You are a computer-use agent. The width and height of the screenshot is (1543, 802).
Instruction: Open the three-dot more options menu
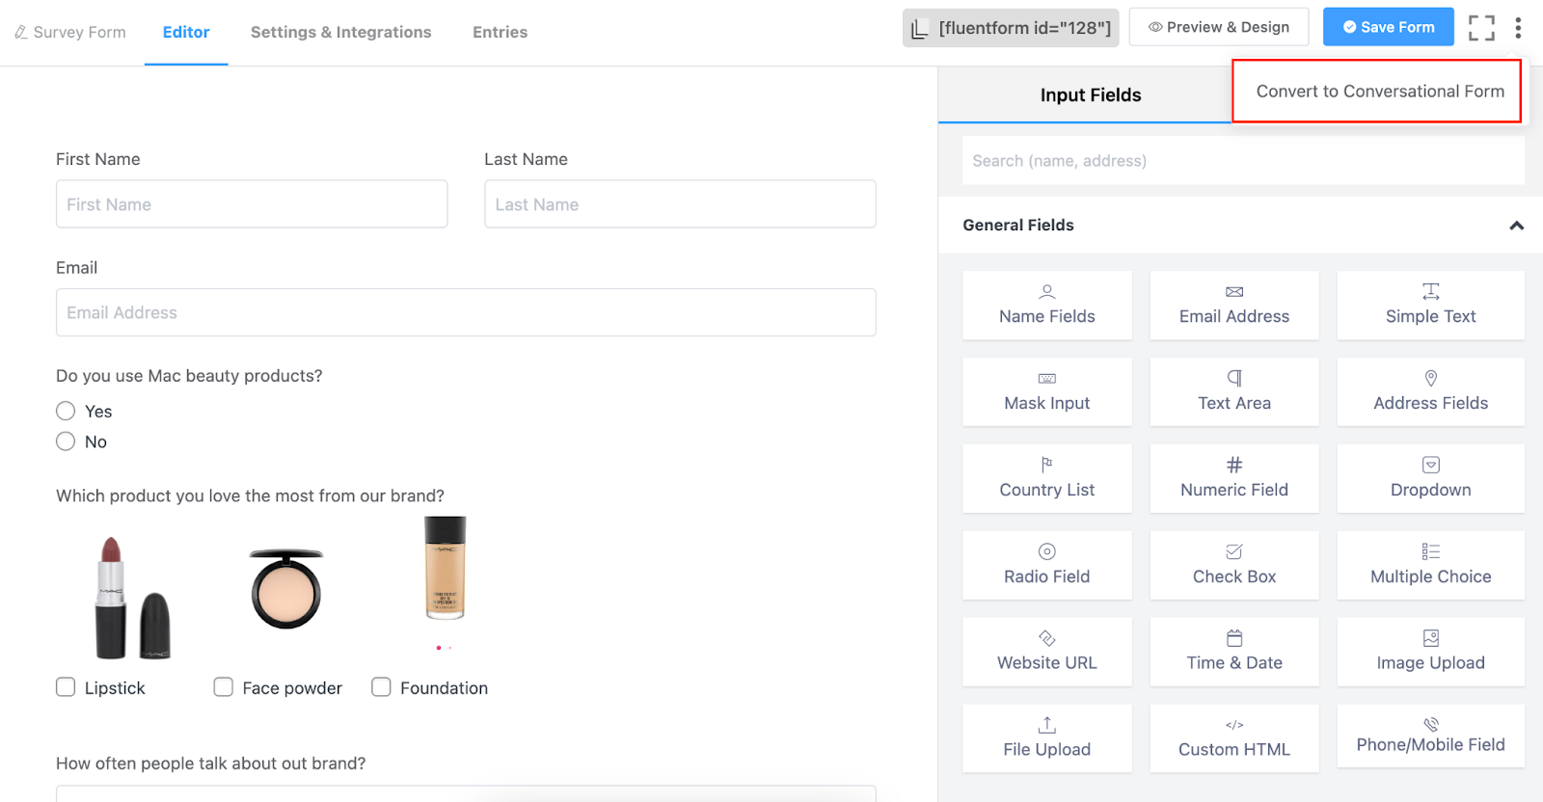coord(1518,28)
